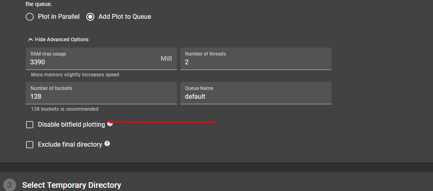Image resolution: width=433 pixels, height=191 pixels.
Task: Click into the RAM max usage field
Action: coord(92,62)
